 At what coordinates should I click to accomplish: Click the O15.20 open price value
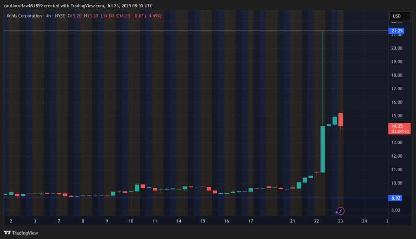[x=74, y=16]
